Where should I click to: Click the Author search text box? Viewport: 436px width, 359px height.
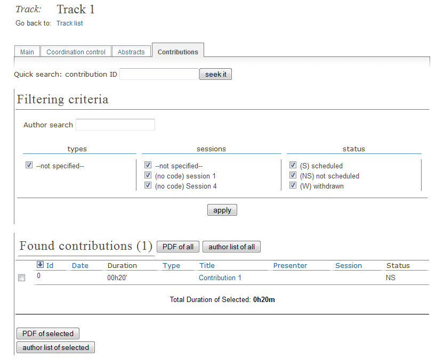pyautogui.click(x=115, y=125)
